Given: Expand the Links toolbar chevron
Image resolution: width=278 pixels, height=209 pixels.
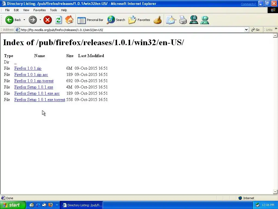Looking at the screenshot, I should tap(276, 29).
